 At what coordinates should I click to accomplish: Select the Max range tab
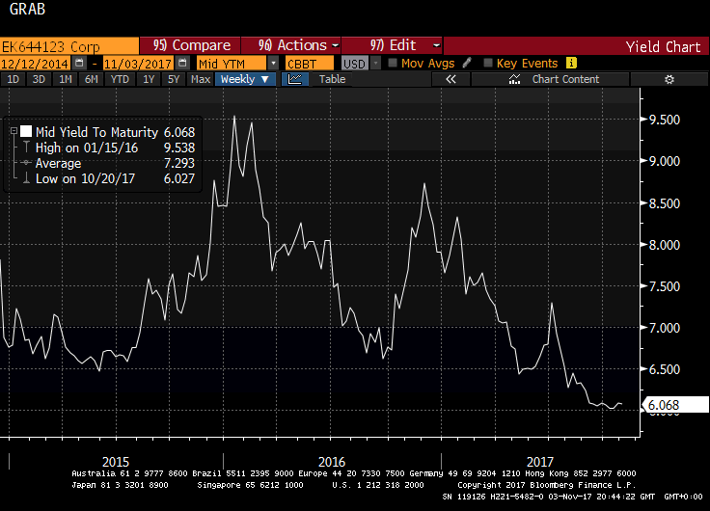201,79
